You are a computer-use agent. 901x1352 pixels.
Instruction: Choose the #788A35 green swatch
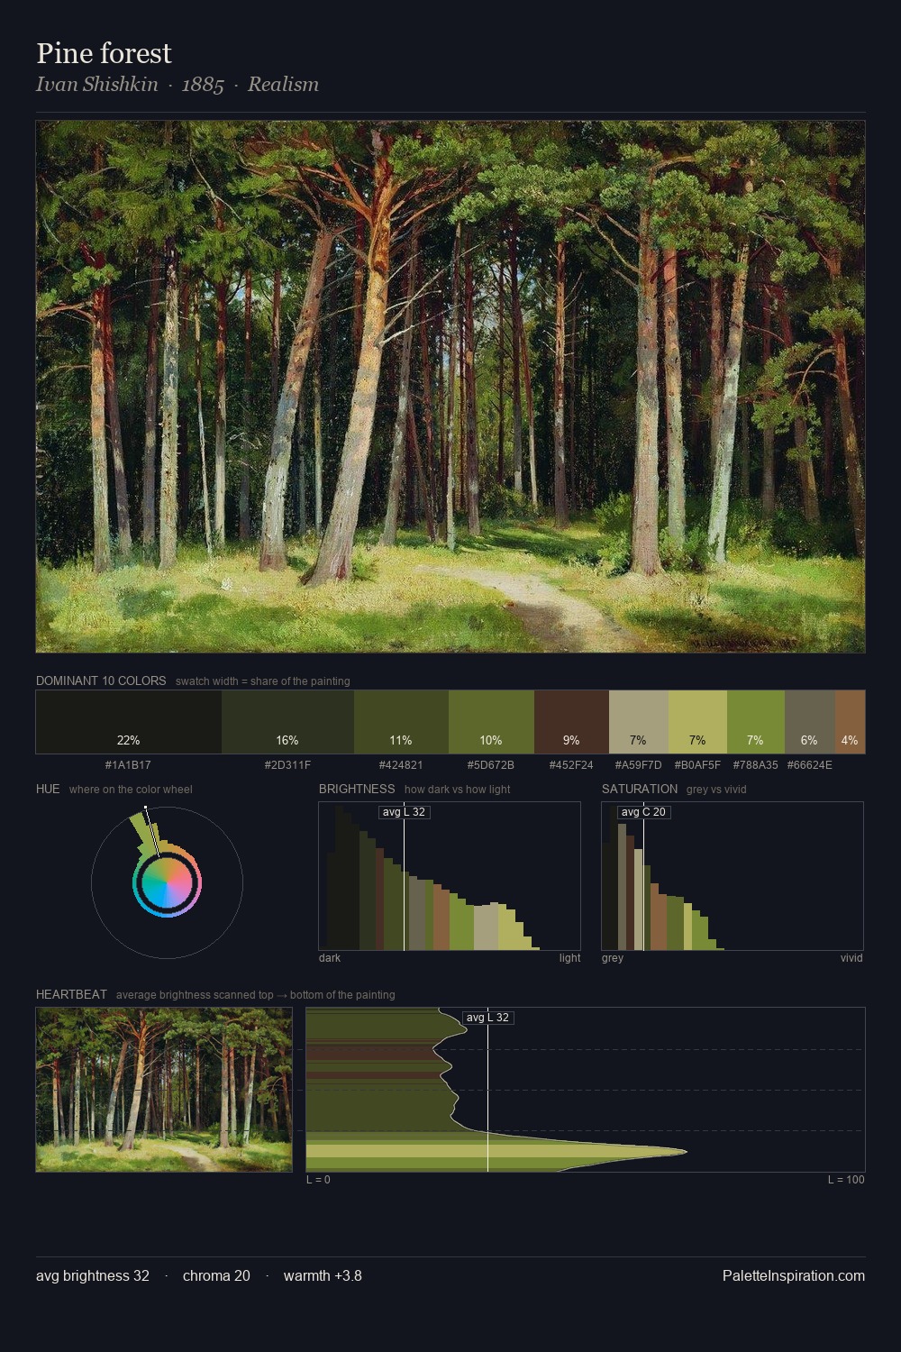[755, 722]
